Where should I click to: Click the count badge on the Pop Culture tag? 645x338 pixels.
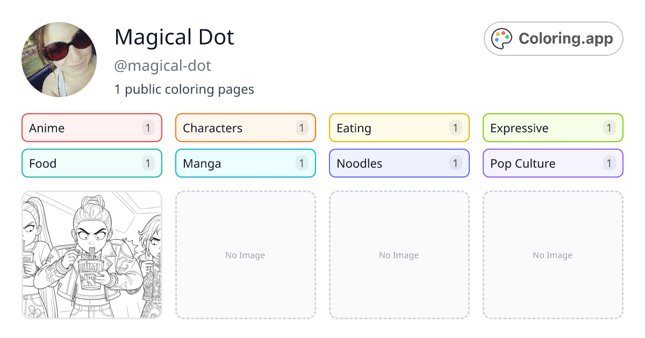point(609,163)
